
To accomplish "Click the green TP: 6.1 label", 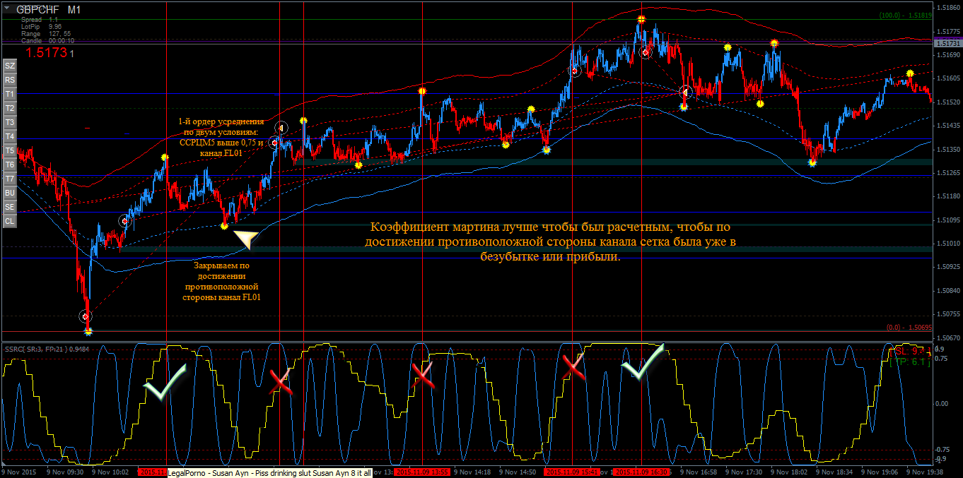I will [x=910, y=362].
